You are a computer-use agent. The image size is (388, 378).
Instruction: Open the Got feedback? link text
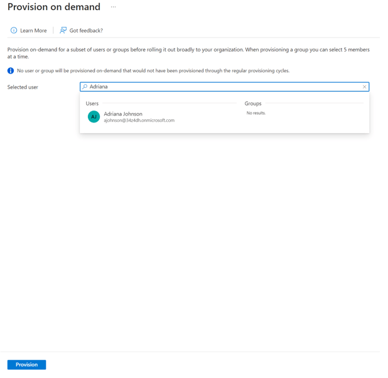point(86,31)
